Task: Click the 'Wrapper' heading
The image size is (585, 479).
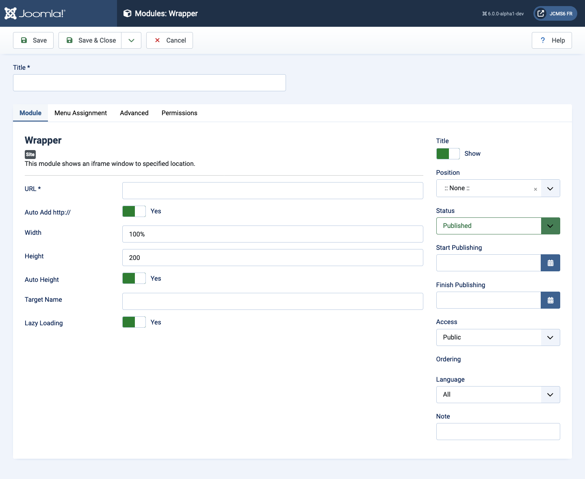Action: click(x=43, y=140)
